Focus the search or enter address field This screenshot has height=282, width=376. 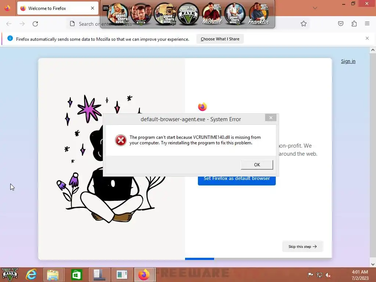pyautogui.click(x=188, y=24)
